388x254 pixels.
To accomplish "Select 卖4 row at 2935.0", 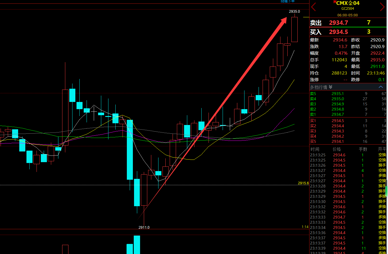I will point(348,99).
